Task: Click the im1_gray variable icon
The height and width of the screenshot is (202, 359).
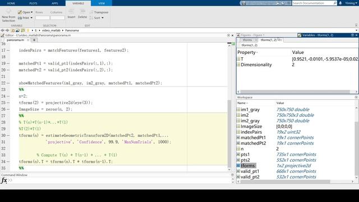Action: pos(238,109)
